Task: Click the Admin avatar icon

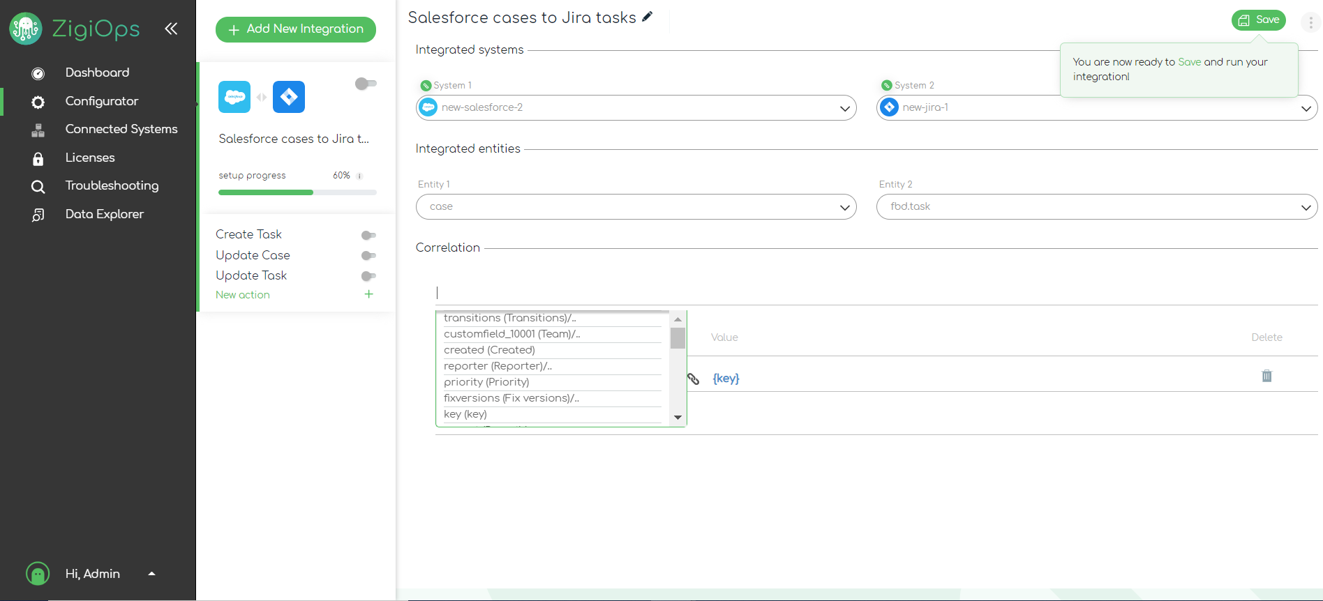Action: 38,574
